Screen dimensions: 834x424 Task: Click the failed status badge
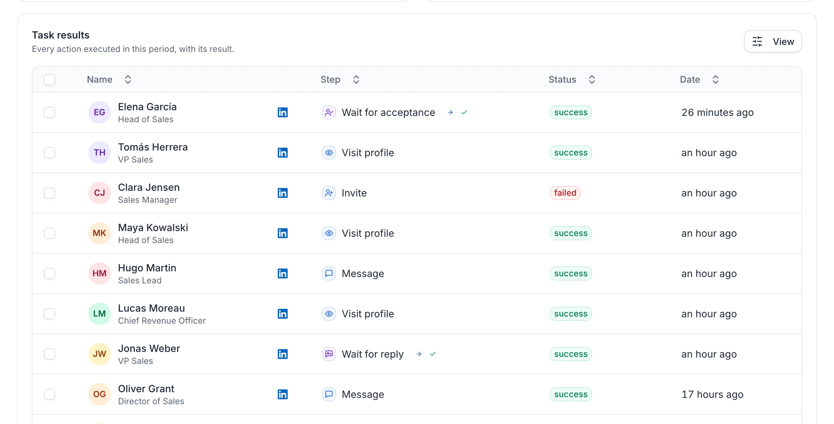(565, 193)
